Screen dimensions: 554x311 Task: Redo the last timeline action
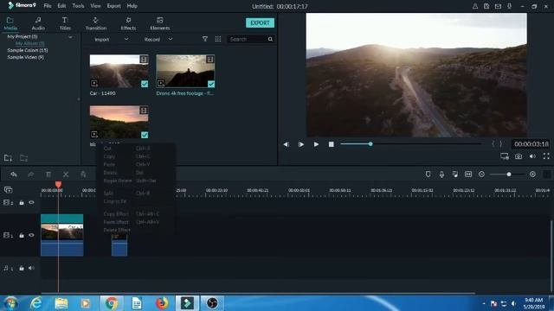[x=31, y=175]
